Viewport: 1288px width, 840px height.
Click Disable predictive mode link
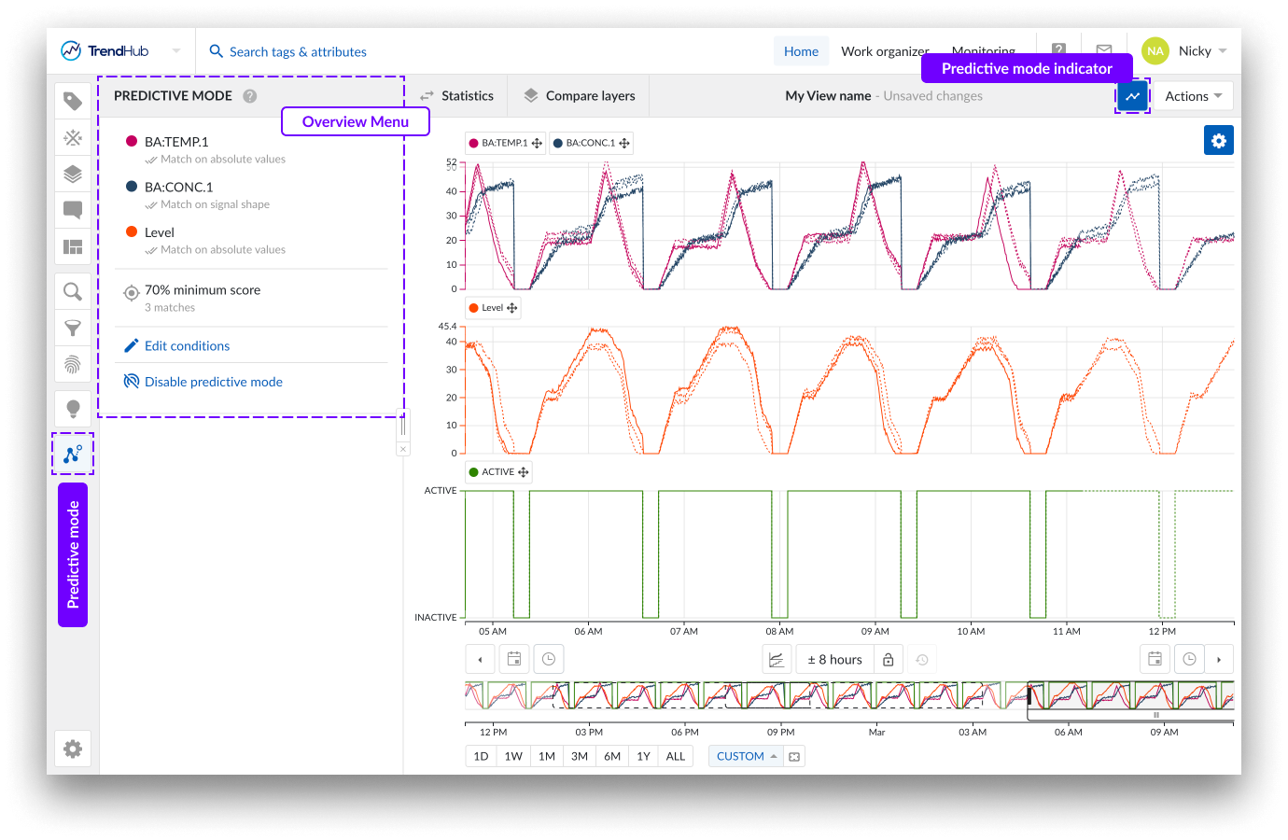click(213, 382)
